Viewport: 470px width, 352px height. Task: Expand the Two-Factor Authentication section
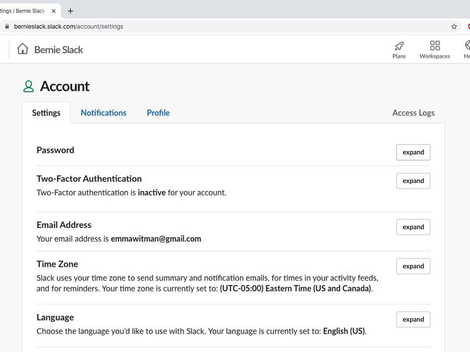[x=413, y=181]
